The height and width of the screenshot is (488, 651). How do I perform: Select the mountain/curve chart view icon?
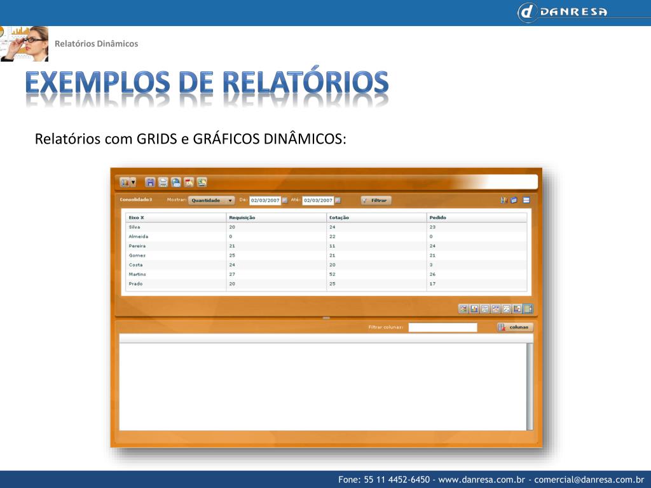(x=496, y=309)
